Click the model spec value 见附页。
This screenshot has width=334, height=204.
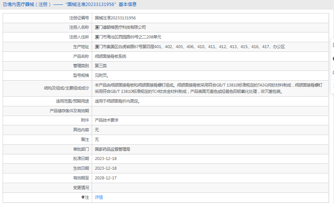(102, 75)
